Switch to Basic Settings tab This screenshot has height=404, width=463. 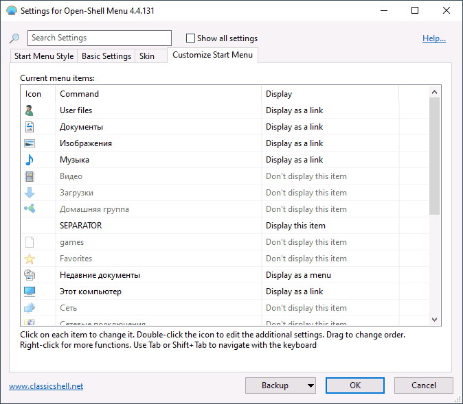pos(106,56)
